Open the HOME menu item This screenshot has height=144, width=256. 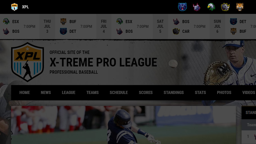click(25, 93)
